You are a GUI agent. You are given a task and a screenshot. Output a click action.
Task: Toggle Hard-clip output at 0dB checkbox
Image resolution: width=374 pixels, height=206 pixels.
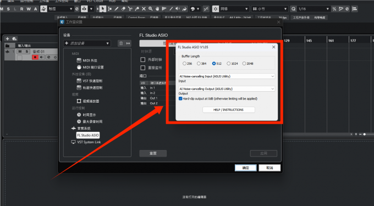[180, 98]
